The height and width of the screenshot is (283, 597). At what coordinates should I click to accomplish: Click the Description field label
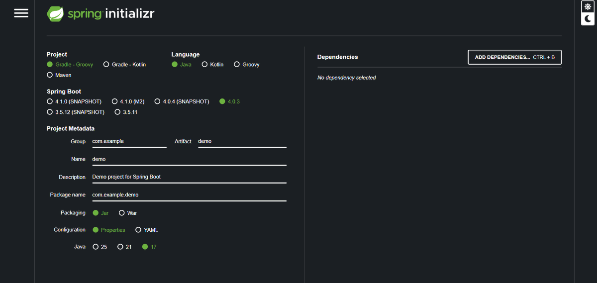point(73,177)
